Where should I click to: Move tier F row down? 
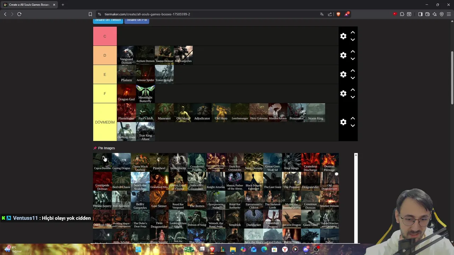(353, 97)
